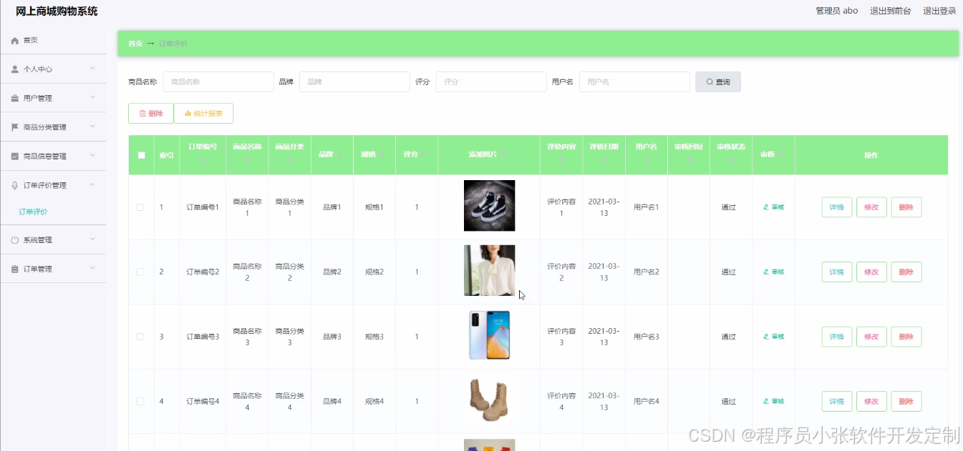Click 详情 for 订单编号1
The width and height of the screenshot is (963, 451).
(837, 207)
